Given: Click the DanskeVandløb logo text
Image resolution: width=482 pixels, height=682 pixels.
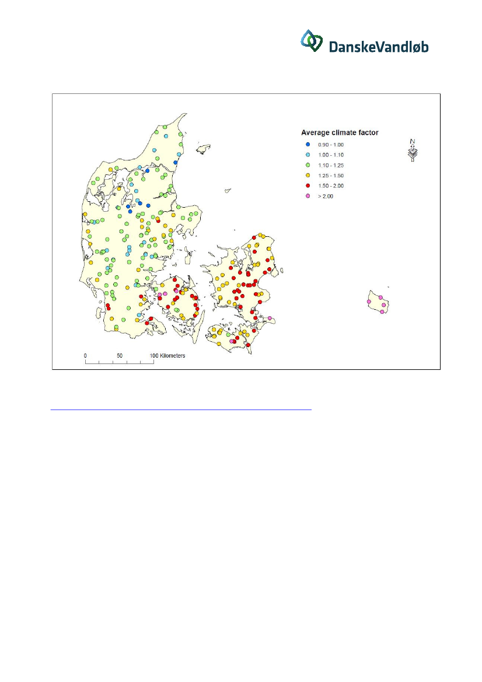Looking at the screenshot, I should tap(378, 46).
